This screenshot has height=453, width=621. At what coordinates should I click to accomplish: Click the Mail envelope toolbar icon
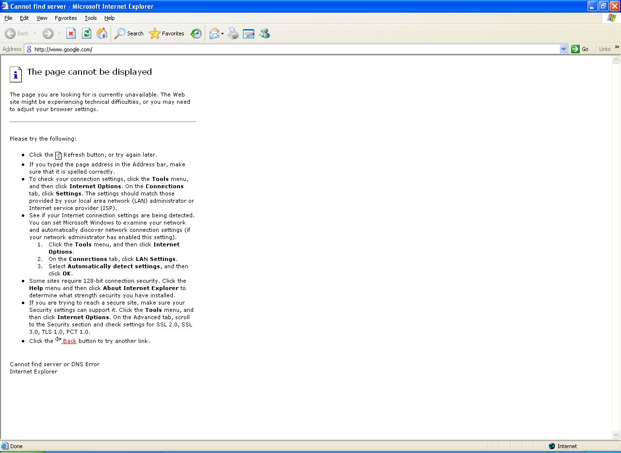coord(214,33)
